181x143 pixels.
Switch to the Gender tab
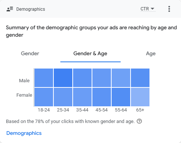[30, 53]
